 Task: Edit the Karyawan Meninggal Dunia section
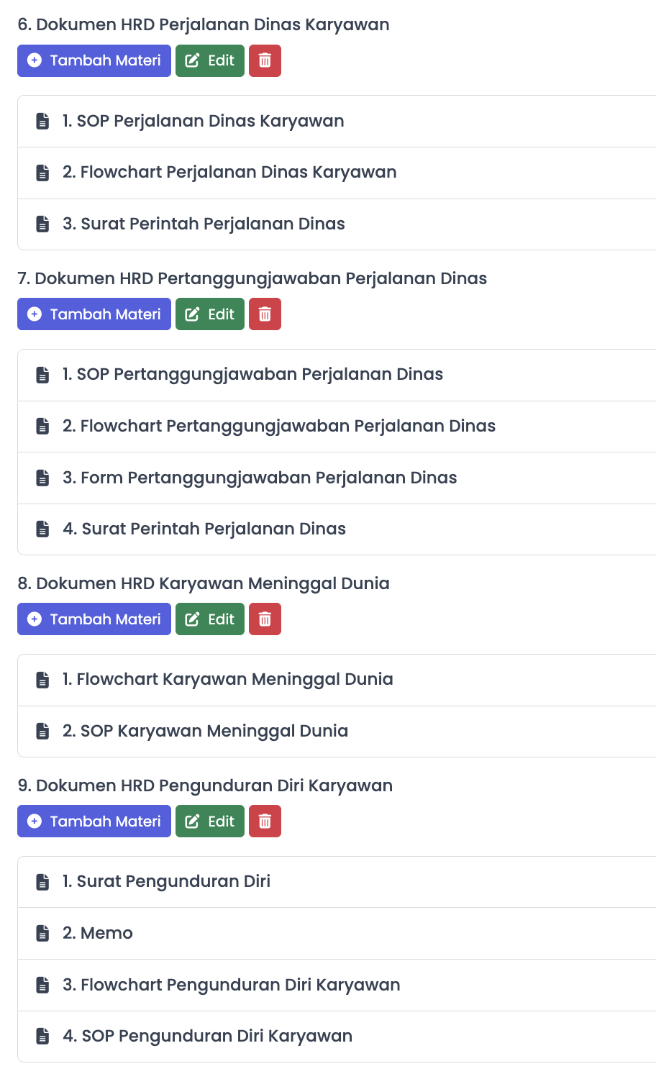click(210, 619)
